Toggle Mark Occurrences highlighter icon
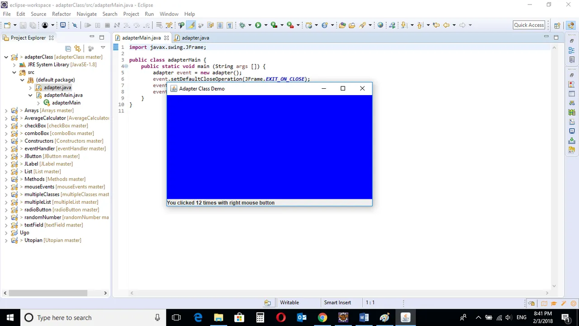Image resolution: width=579 pixels, height=326 pixels. [x=191, y=25]
